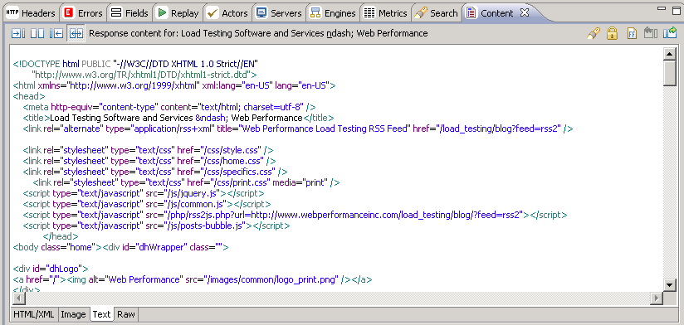The height and width of the screenshot is (325, 684).
Task: Click the <html xmlns= line
Action: (x=174, y=85)
